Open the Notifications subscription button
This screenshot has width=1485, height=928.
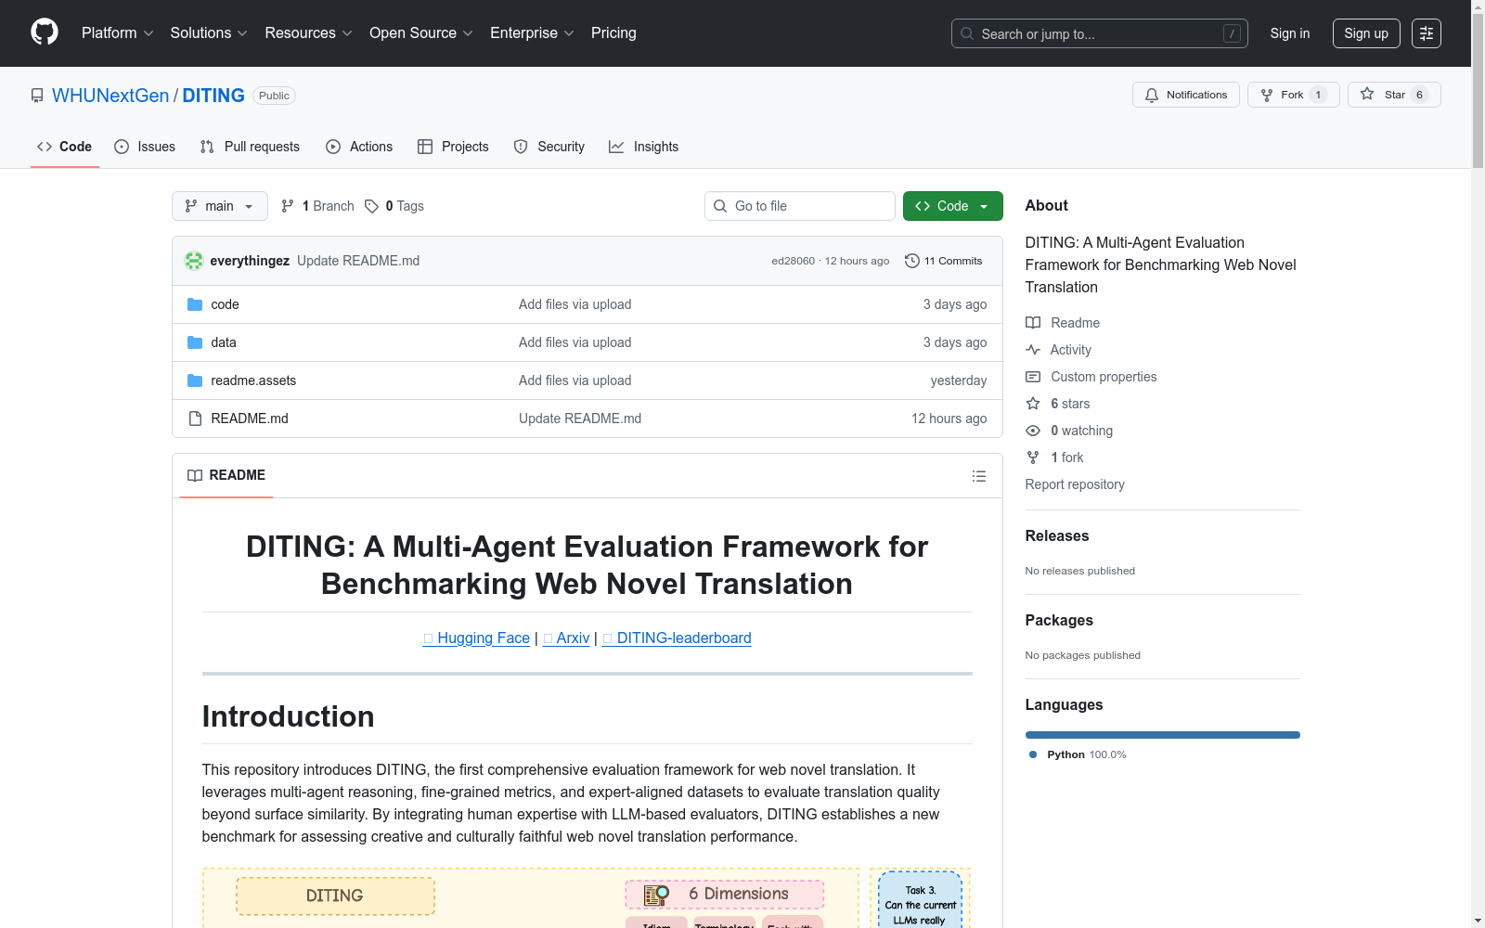(x=1186, y=95)
